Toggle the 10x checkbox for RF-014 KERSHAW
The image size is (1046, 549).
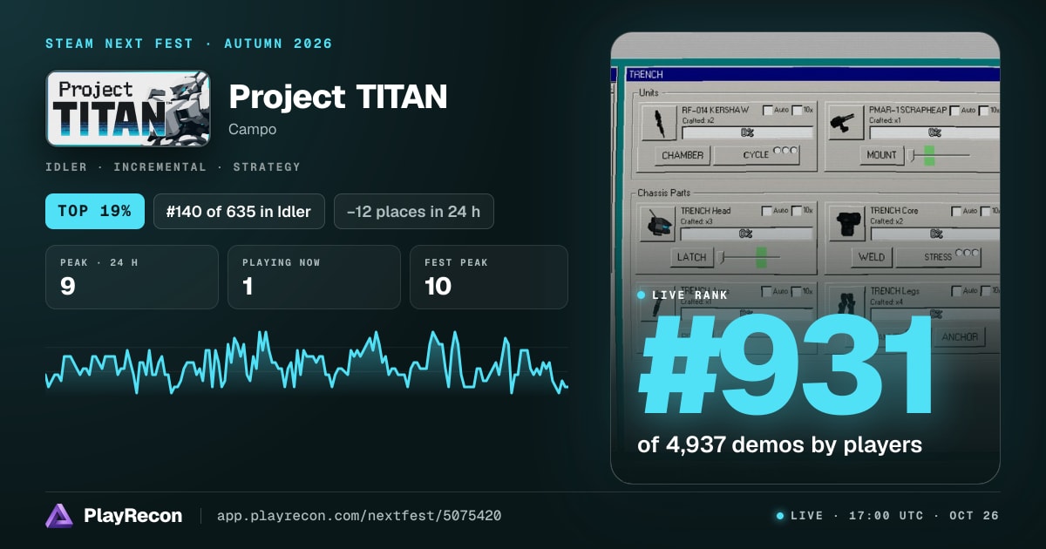point(797,110)
